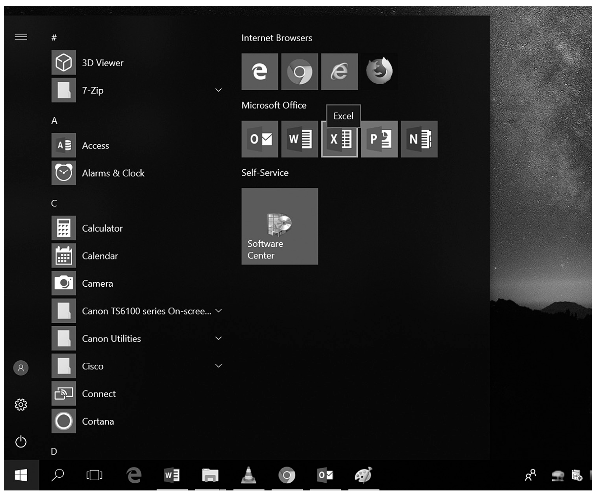596x495 pixels.
Task: Open the user account menu
Action: [21, 368]
